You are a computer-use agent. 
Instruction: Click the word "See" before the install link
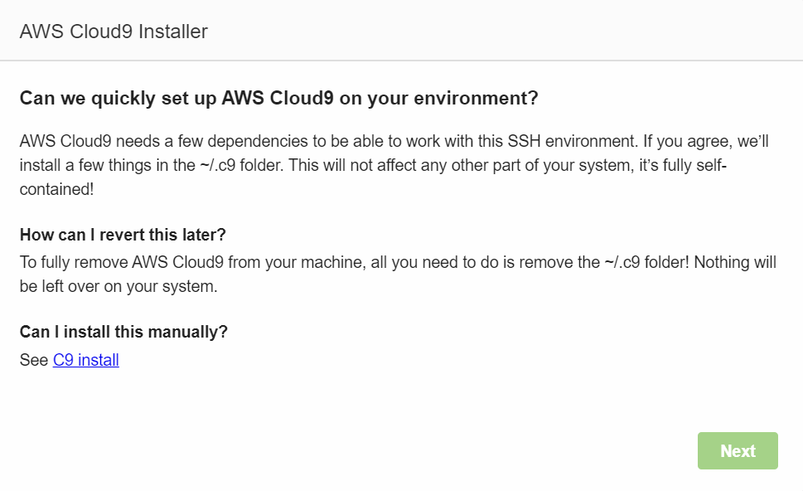point(34,360)
